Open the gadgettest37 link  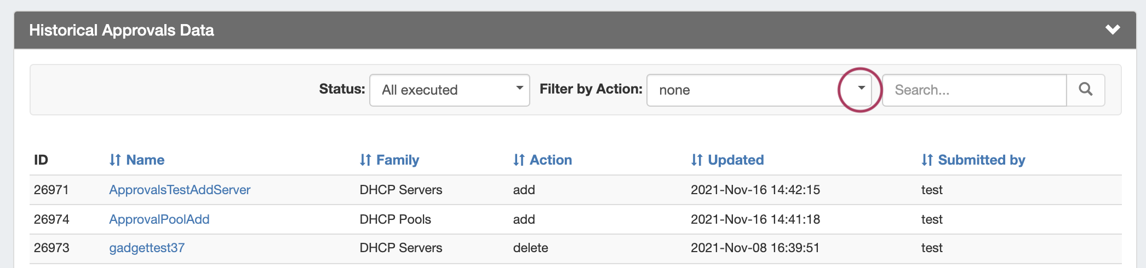pos(147,248)
